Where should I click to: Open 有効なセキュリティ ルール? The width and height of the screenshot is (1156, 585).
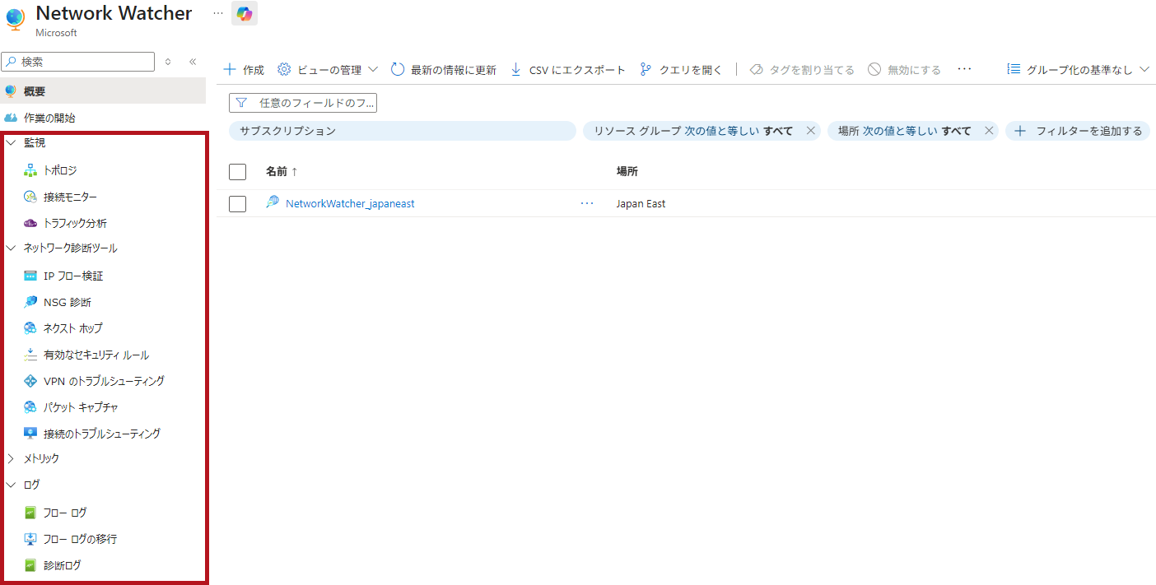point(96,355)
